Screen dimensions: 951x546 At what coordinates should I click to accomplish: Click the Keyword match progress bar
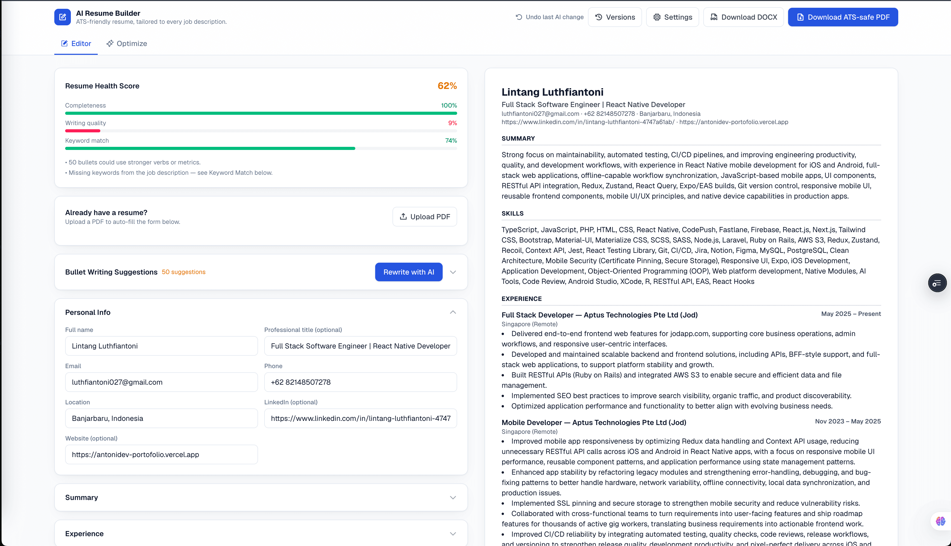pyautogui.click(x=261, y=148)
